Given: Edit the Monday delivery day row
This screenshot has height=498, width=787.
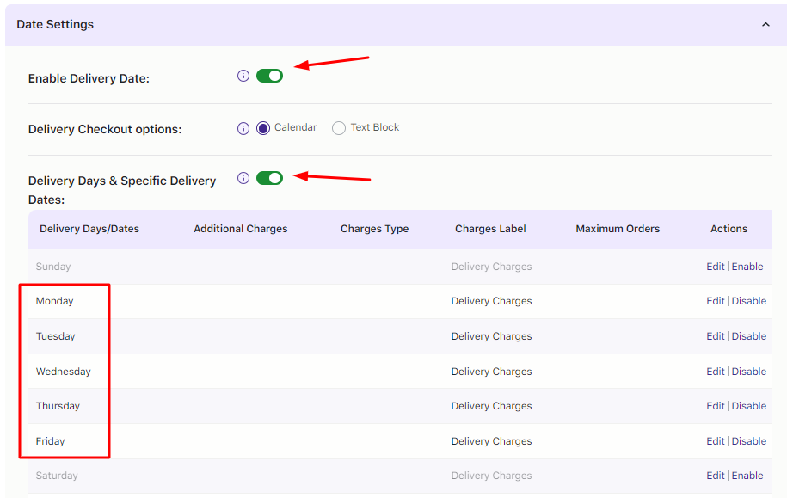Looking at the screenshot, I should 716,301.
